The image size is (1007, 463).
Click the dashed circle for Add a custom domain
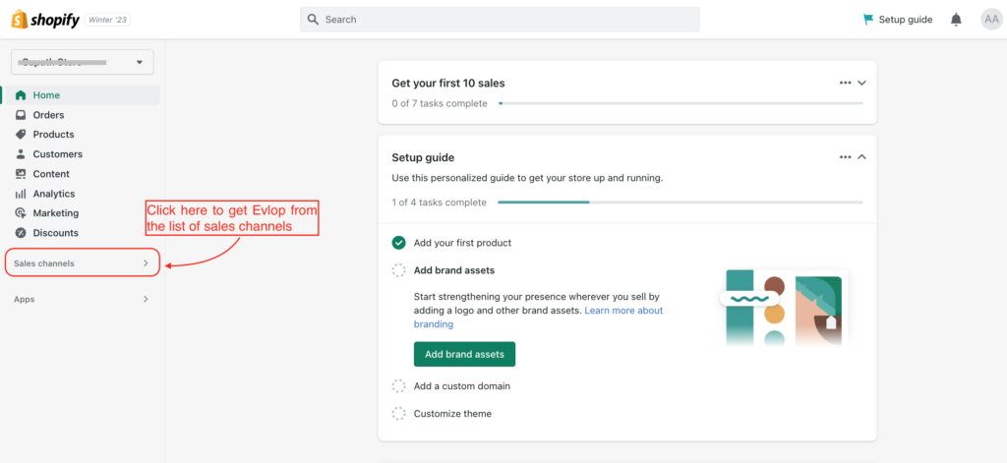[399, 386]
